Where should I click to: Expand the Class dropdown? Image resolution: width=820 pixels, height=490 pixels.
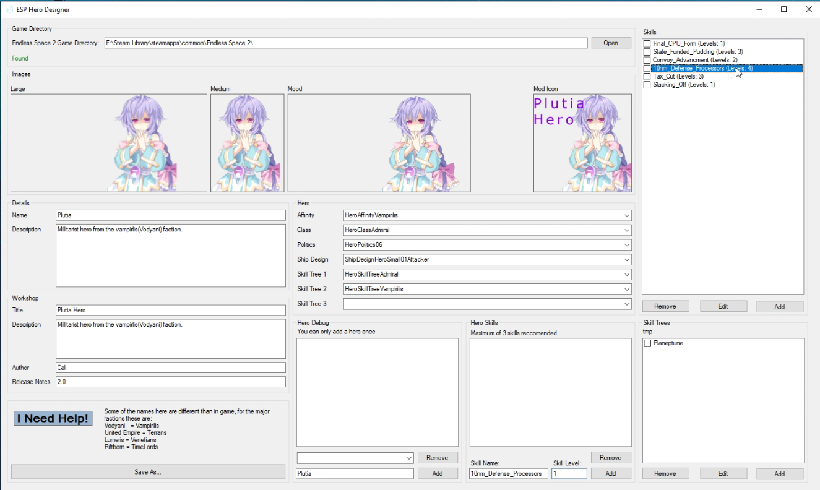tap(627, 230)
